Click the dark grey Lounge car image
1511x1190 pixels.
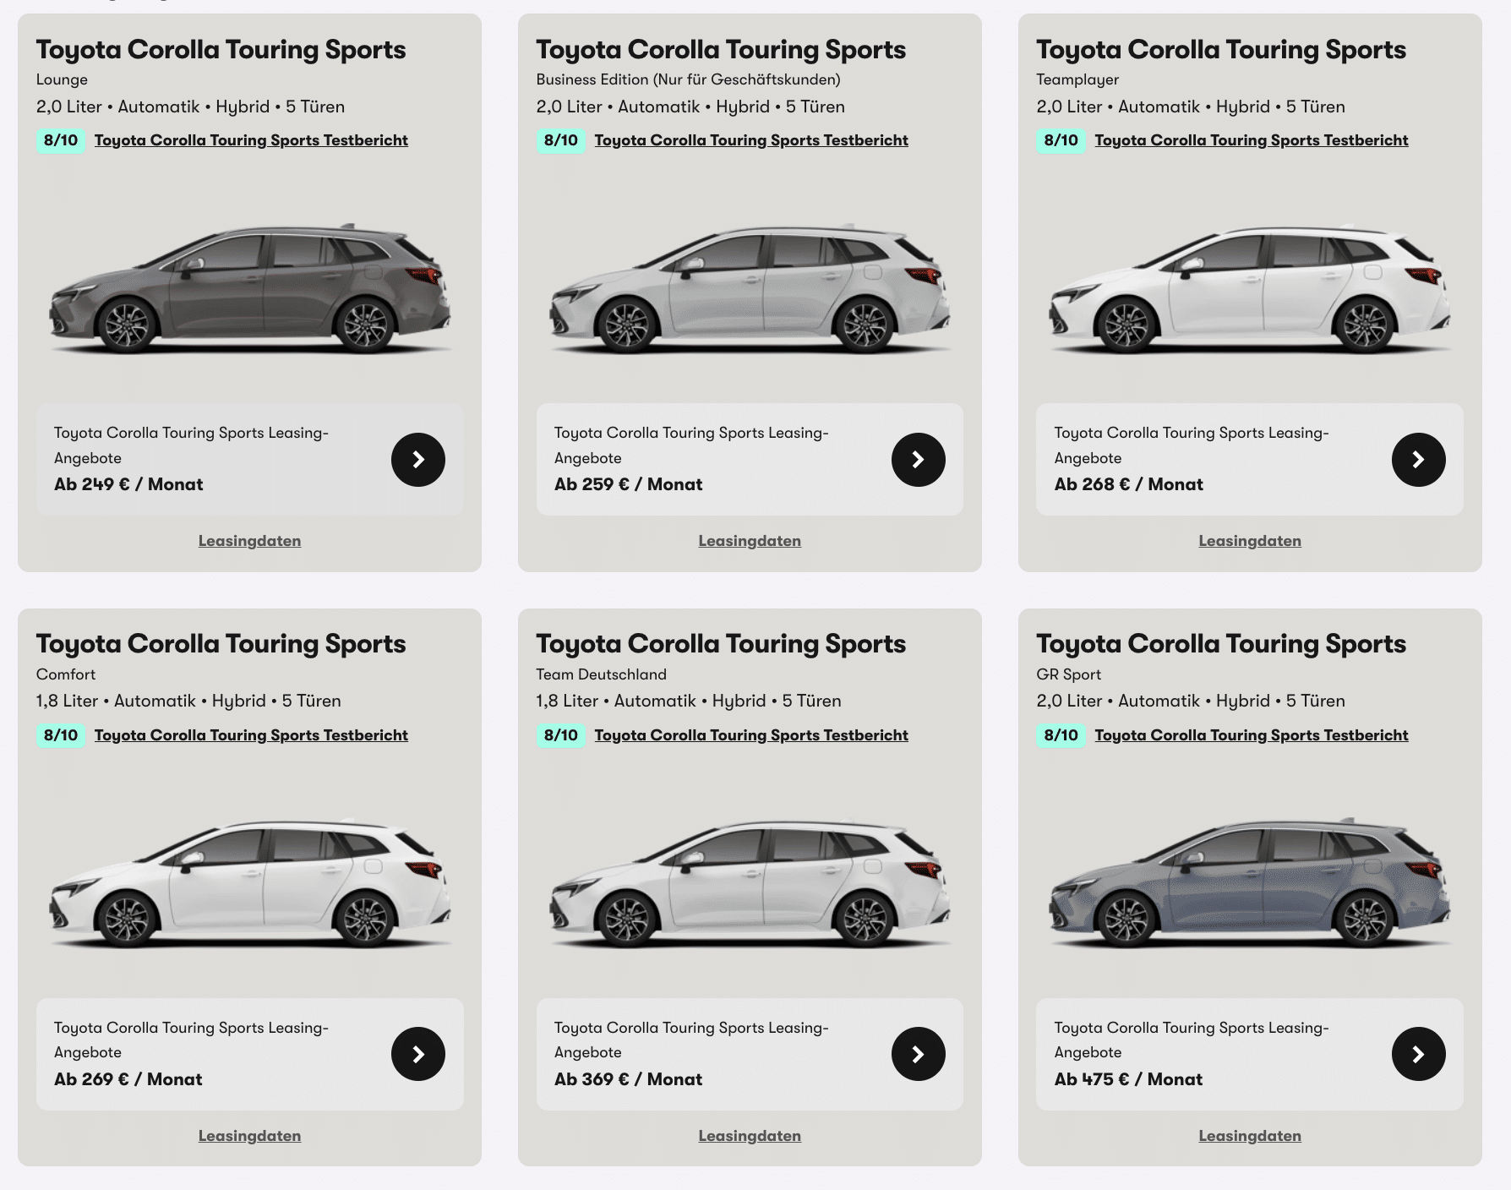coord(249,289)
